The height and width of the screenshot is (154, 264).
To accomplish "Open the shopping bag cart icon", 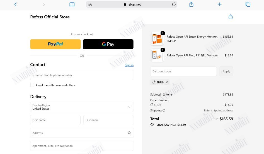I will click(x=231, y=17).
